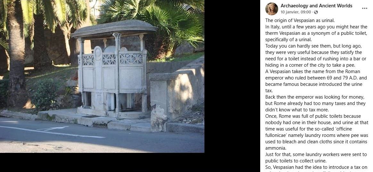
Task: Click the word 'ammonia' in the post
Action: click(x=276, y=148)
